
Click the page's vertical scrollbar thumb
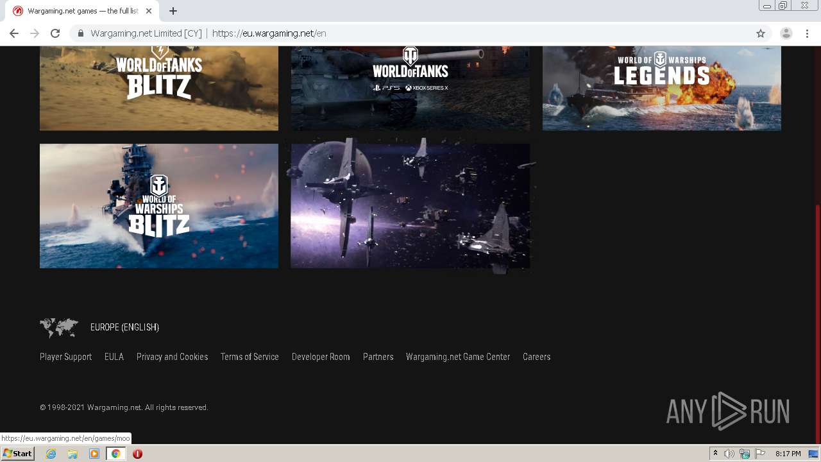click(x=817, y=323)
